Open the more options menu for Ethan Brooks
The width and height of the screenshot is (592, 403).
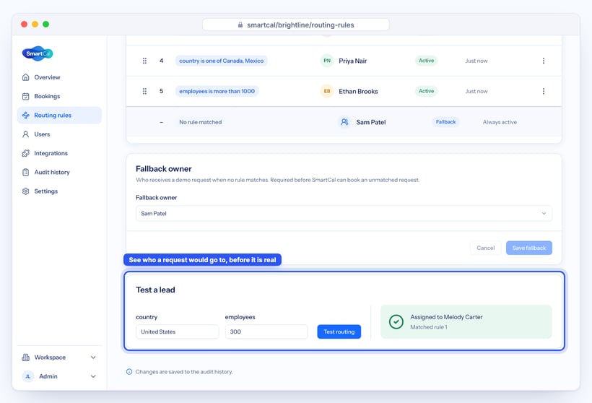(544, 91)
